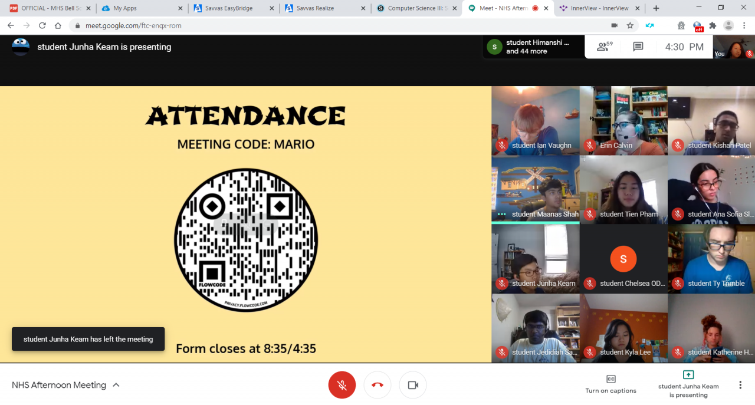The width and height of the screenshot is (755, 405).
Task: Click the 'MEETING CODE: MARIO' text
Action: pyautogui.click(x=246, y=144)
